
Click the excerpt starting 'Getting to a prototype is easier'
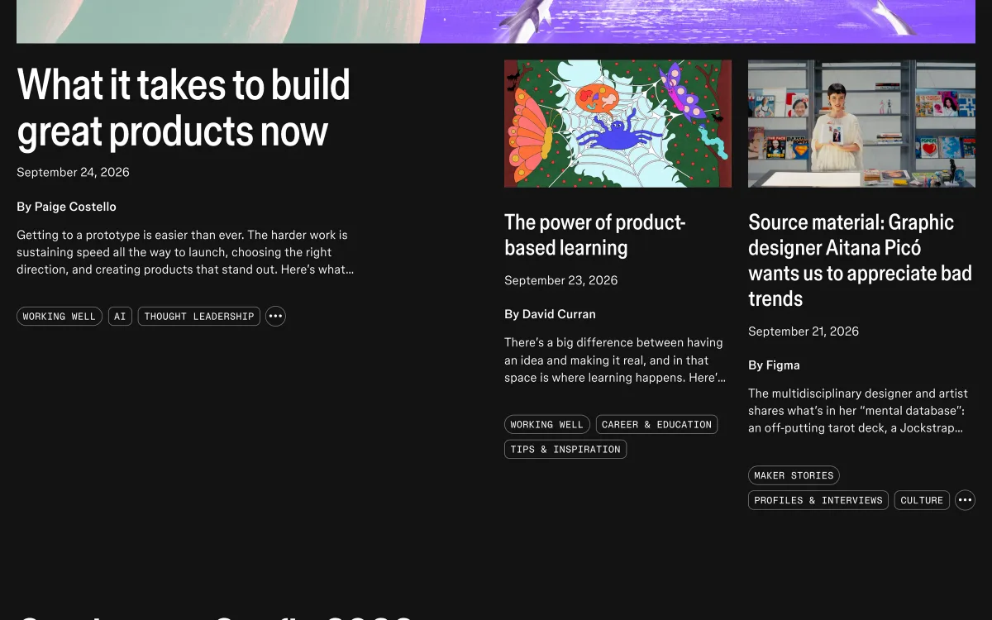[x=185, y=252]
